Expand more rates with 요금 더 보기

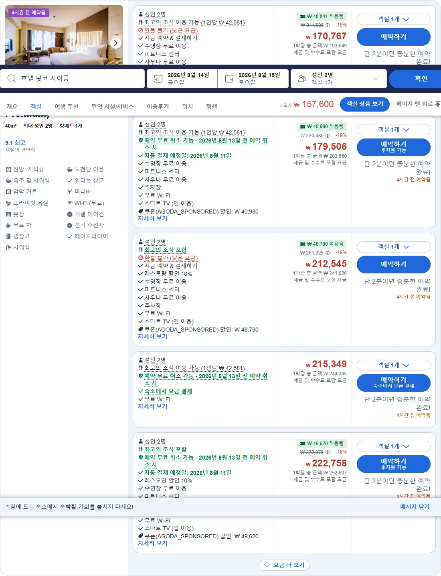click(284, 565)
